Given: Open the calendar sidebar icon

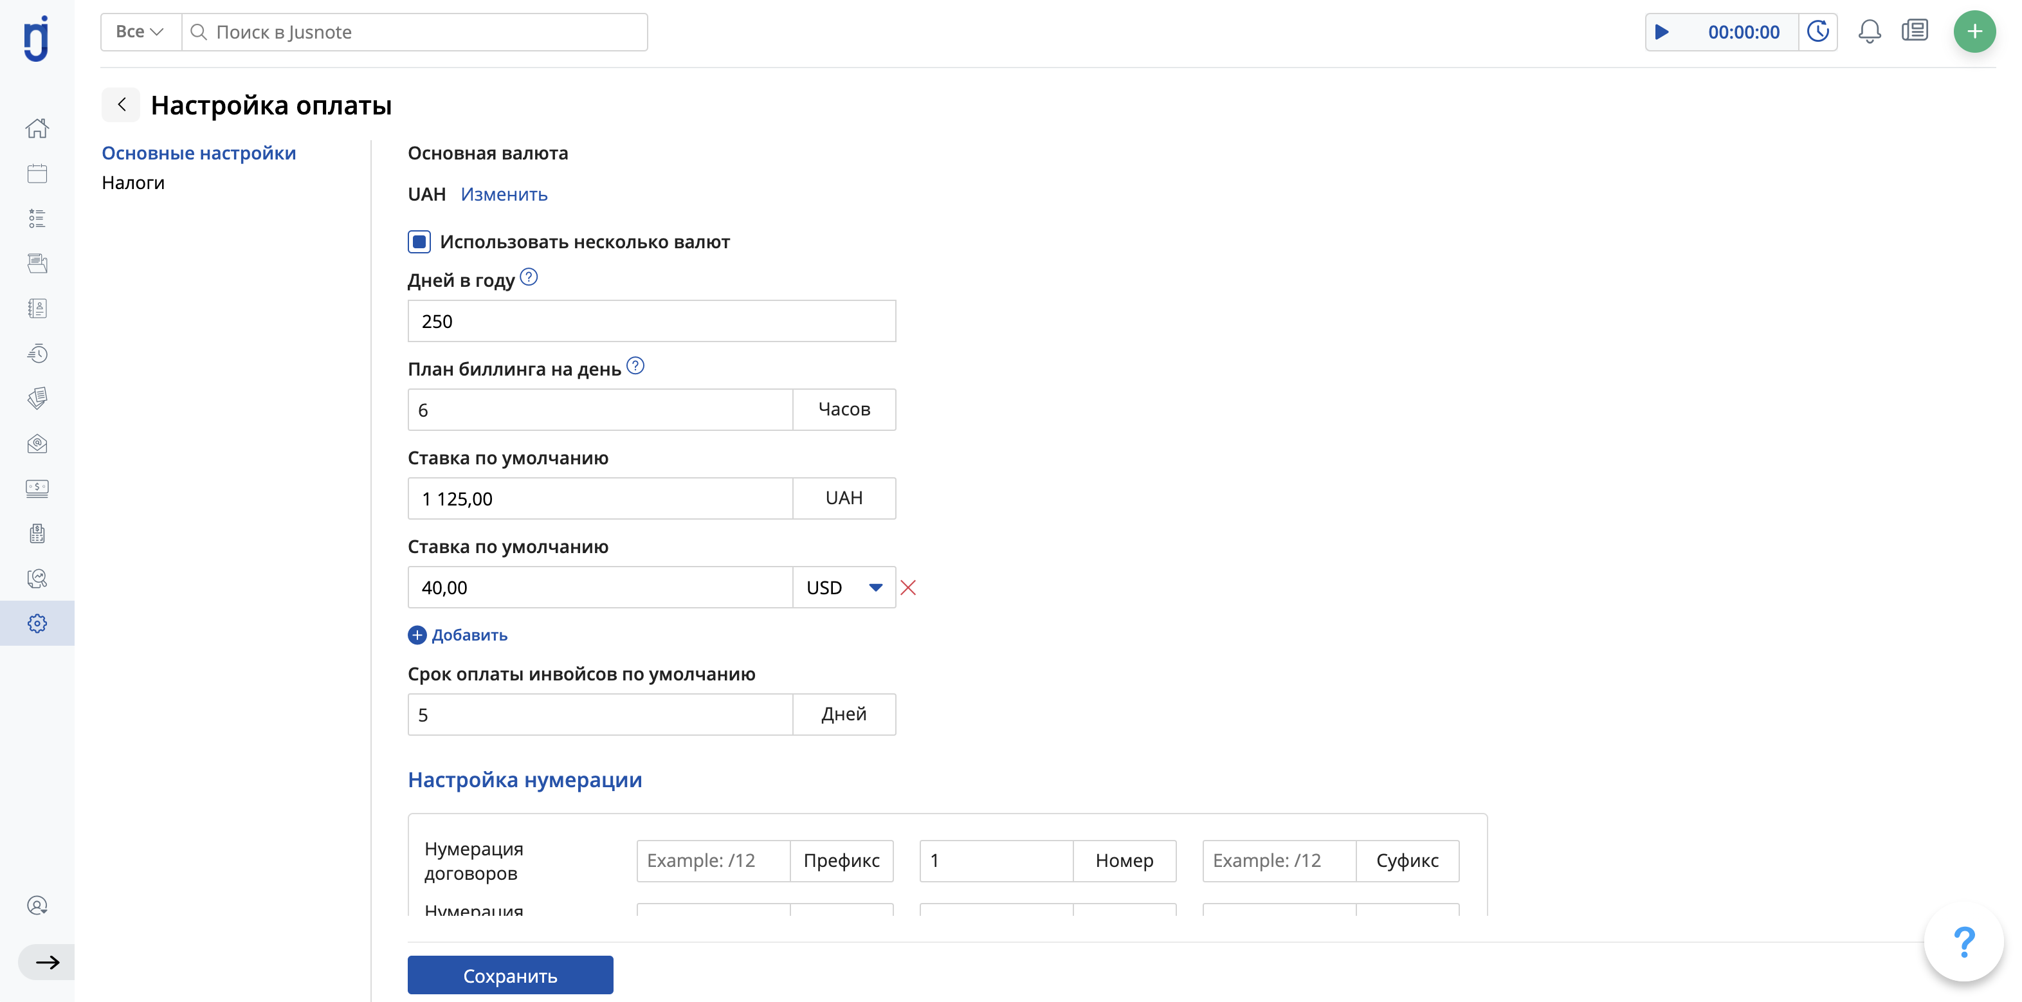Looking at the screenshot, I should (37, 174).
